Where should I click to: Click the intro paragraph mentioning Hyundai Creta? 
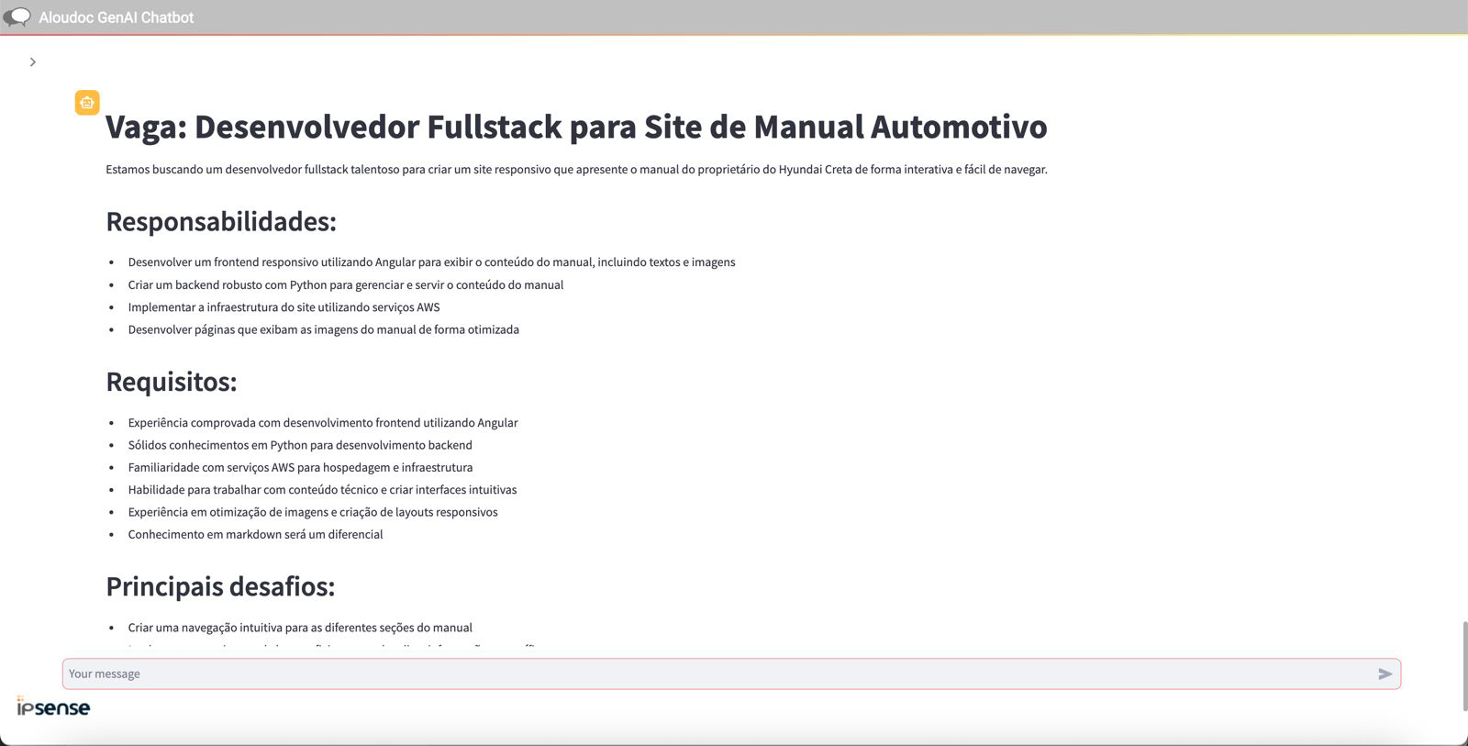575,170
